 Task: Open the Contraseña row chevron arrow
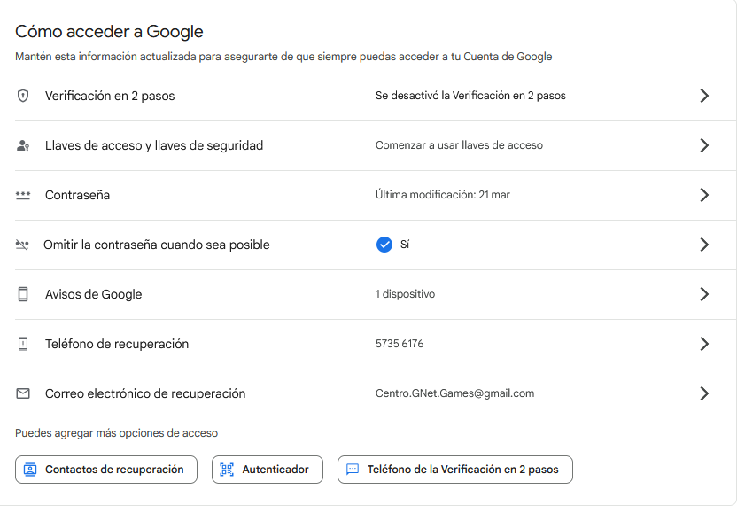pyautogui.click(x=704, y=195)
